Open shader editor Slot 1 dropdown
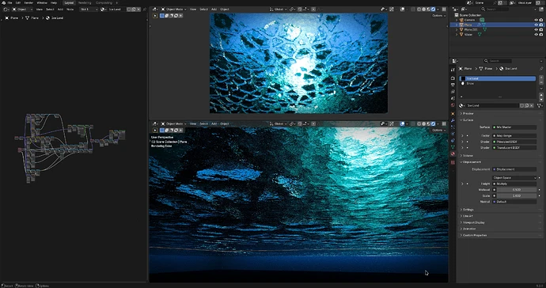The width and height of the screenshot is (546, 288). pyautogui.click(x=89, y=9)
